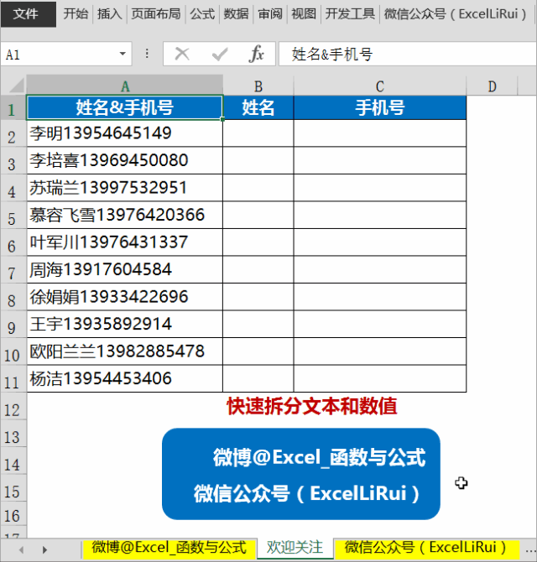
Task: Select column D header
Action: (493, 86)
